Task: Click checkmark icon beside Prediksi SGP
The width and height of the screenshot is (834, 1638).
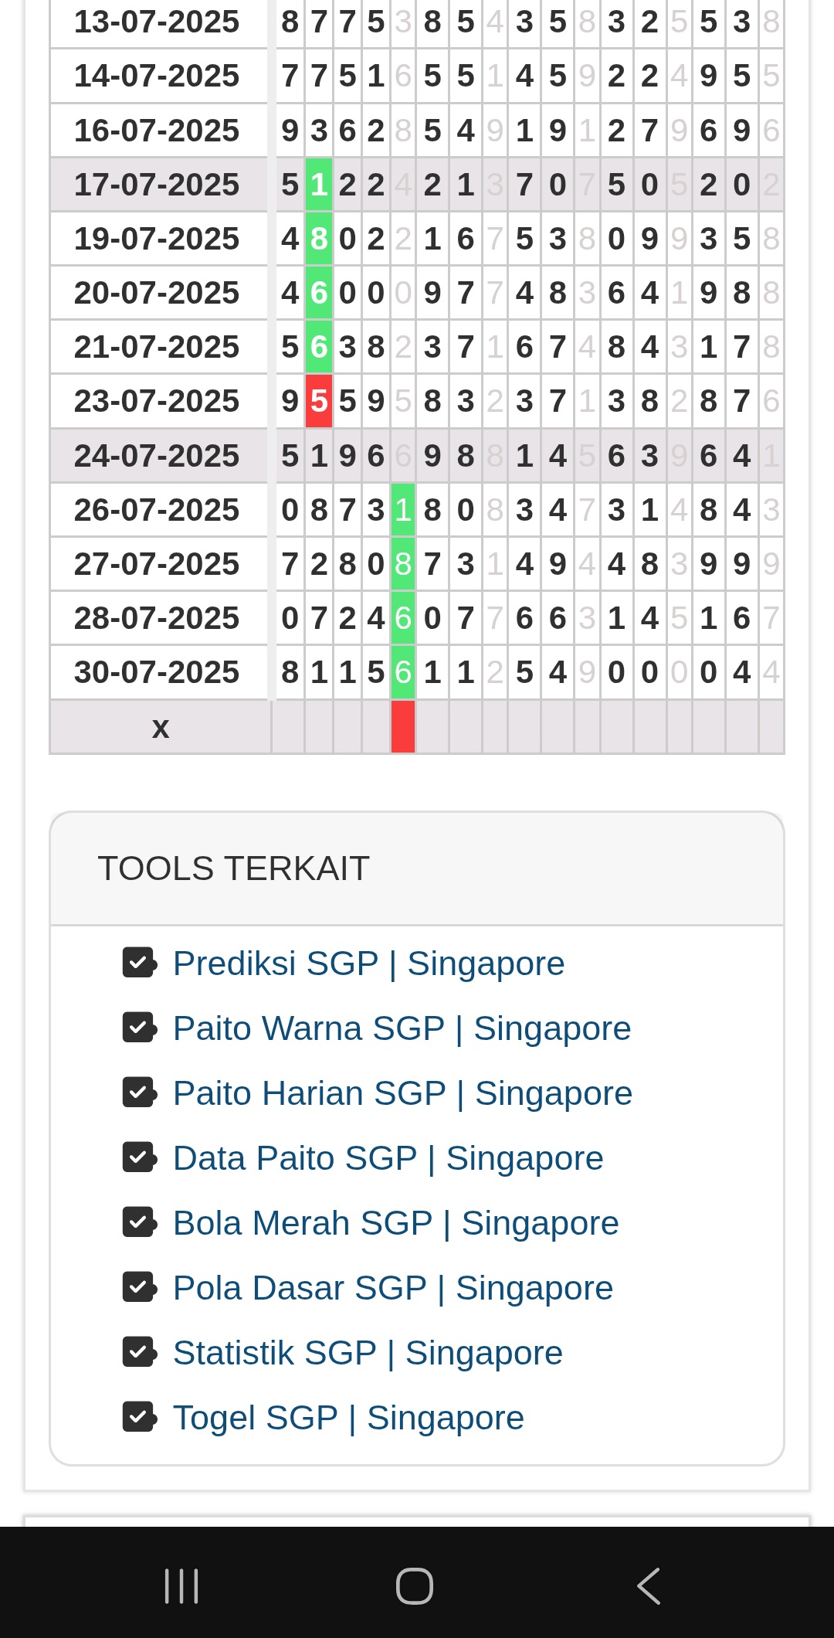Action: [139, 963]
